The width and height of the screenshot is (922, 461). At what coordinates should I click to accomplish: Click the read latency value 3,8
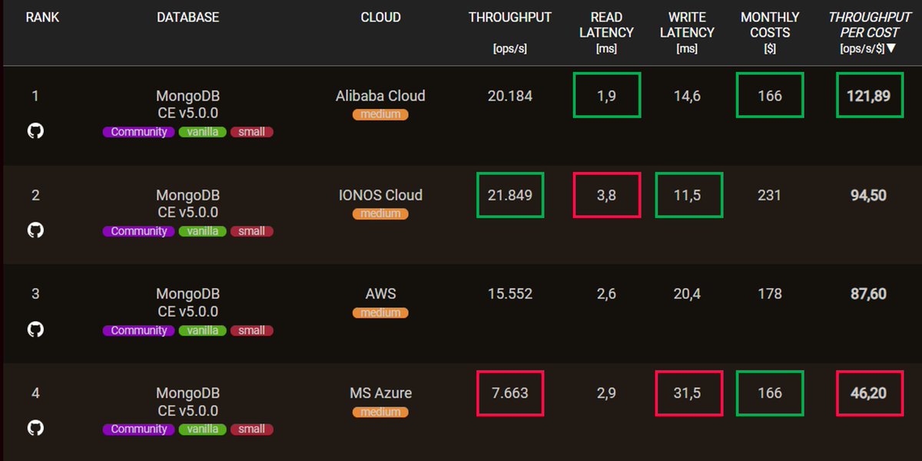(x=607, y=195)
